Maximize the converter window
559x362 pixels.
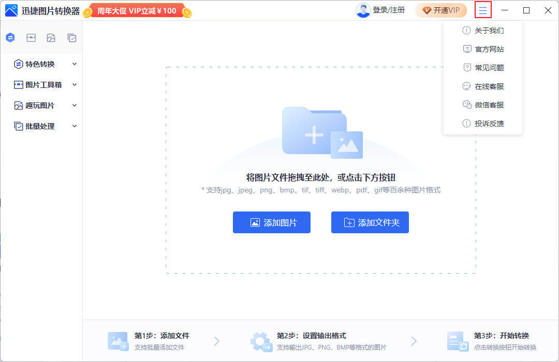point(526,10)
